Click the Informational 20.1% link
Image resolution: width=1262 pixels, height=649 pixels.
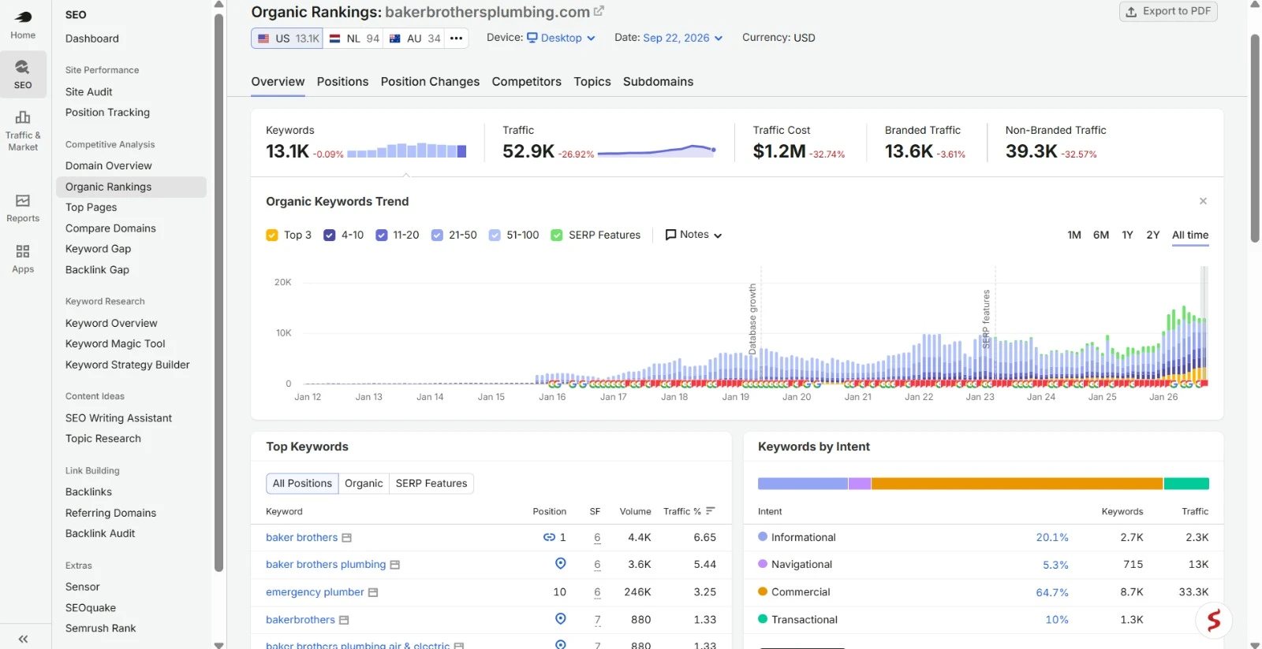pos(1052,538)
